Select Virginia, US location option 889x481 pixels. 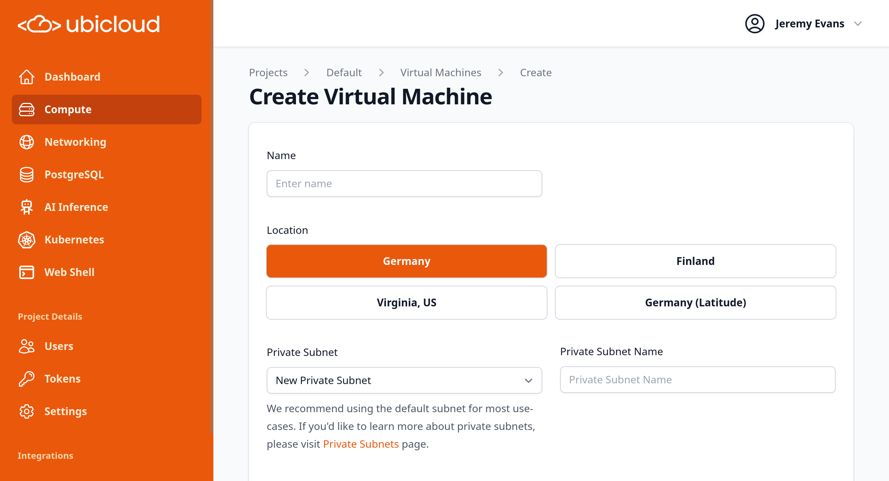coord(406,303)
